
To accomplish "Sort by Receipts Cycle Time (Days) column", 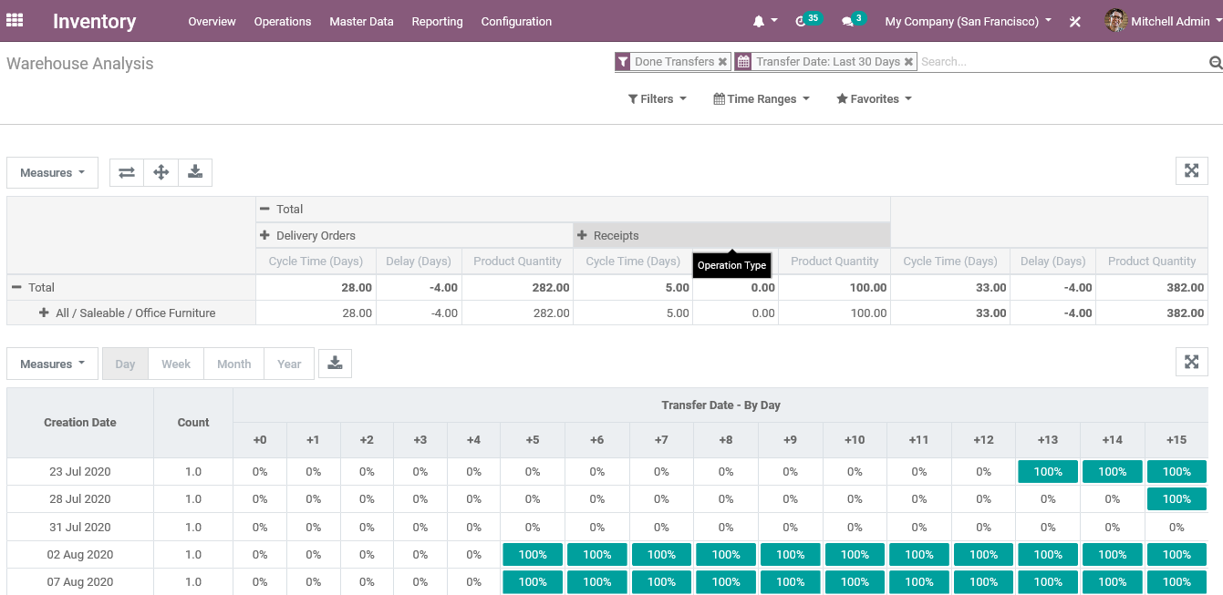I will [633, 261].
